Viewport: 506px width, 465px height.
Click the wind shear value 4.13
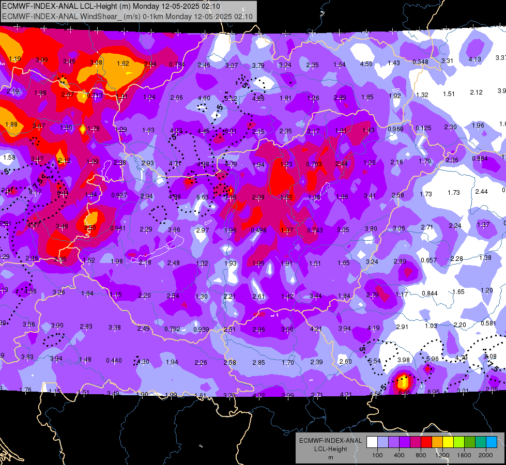pyautogui.click(x=474, y=59)
